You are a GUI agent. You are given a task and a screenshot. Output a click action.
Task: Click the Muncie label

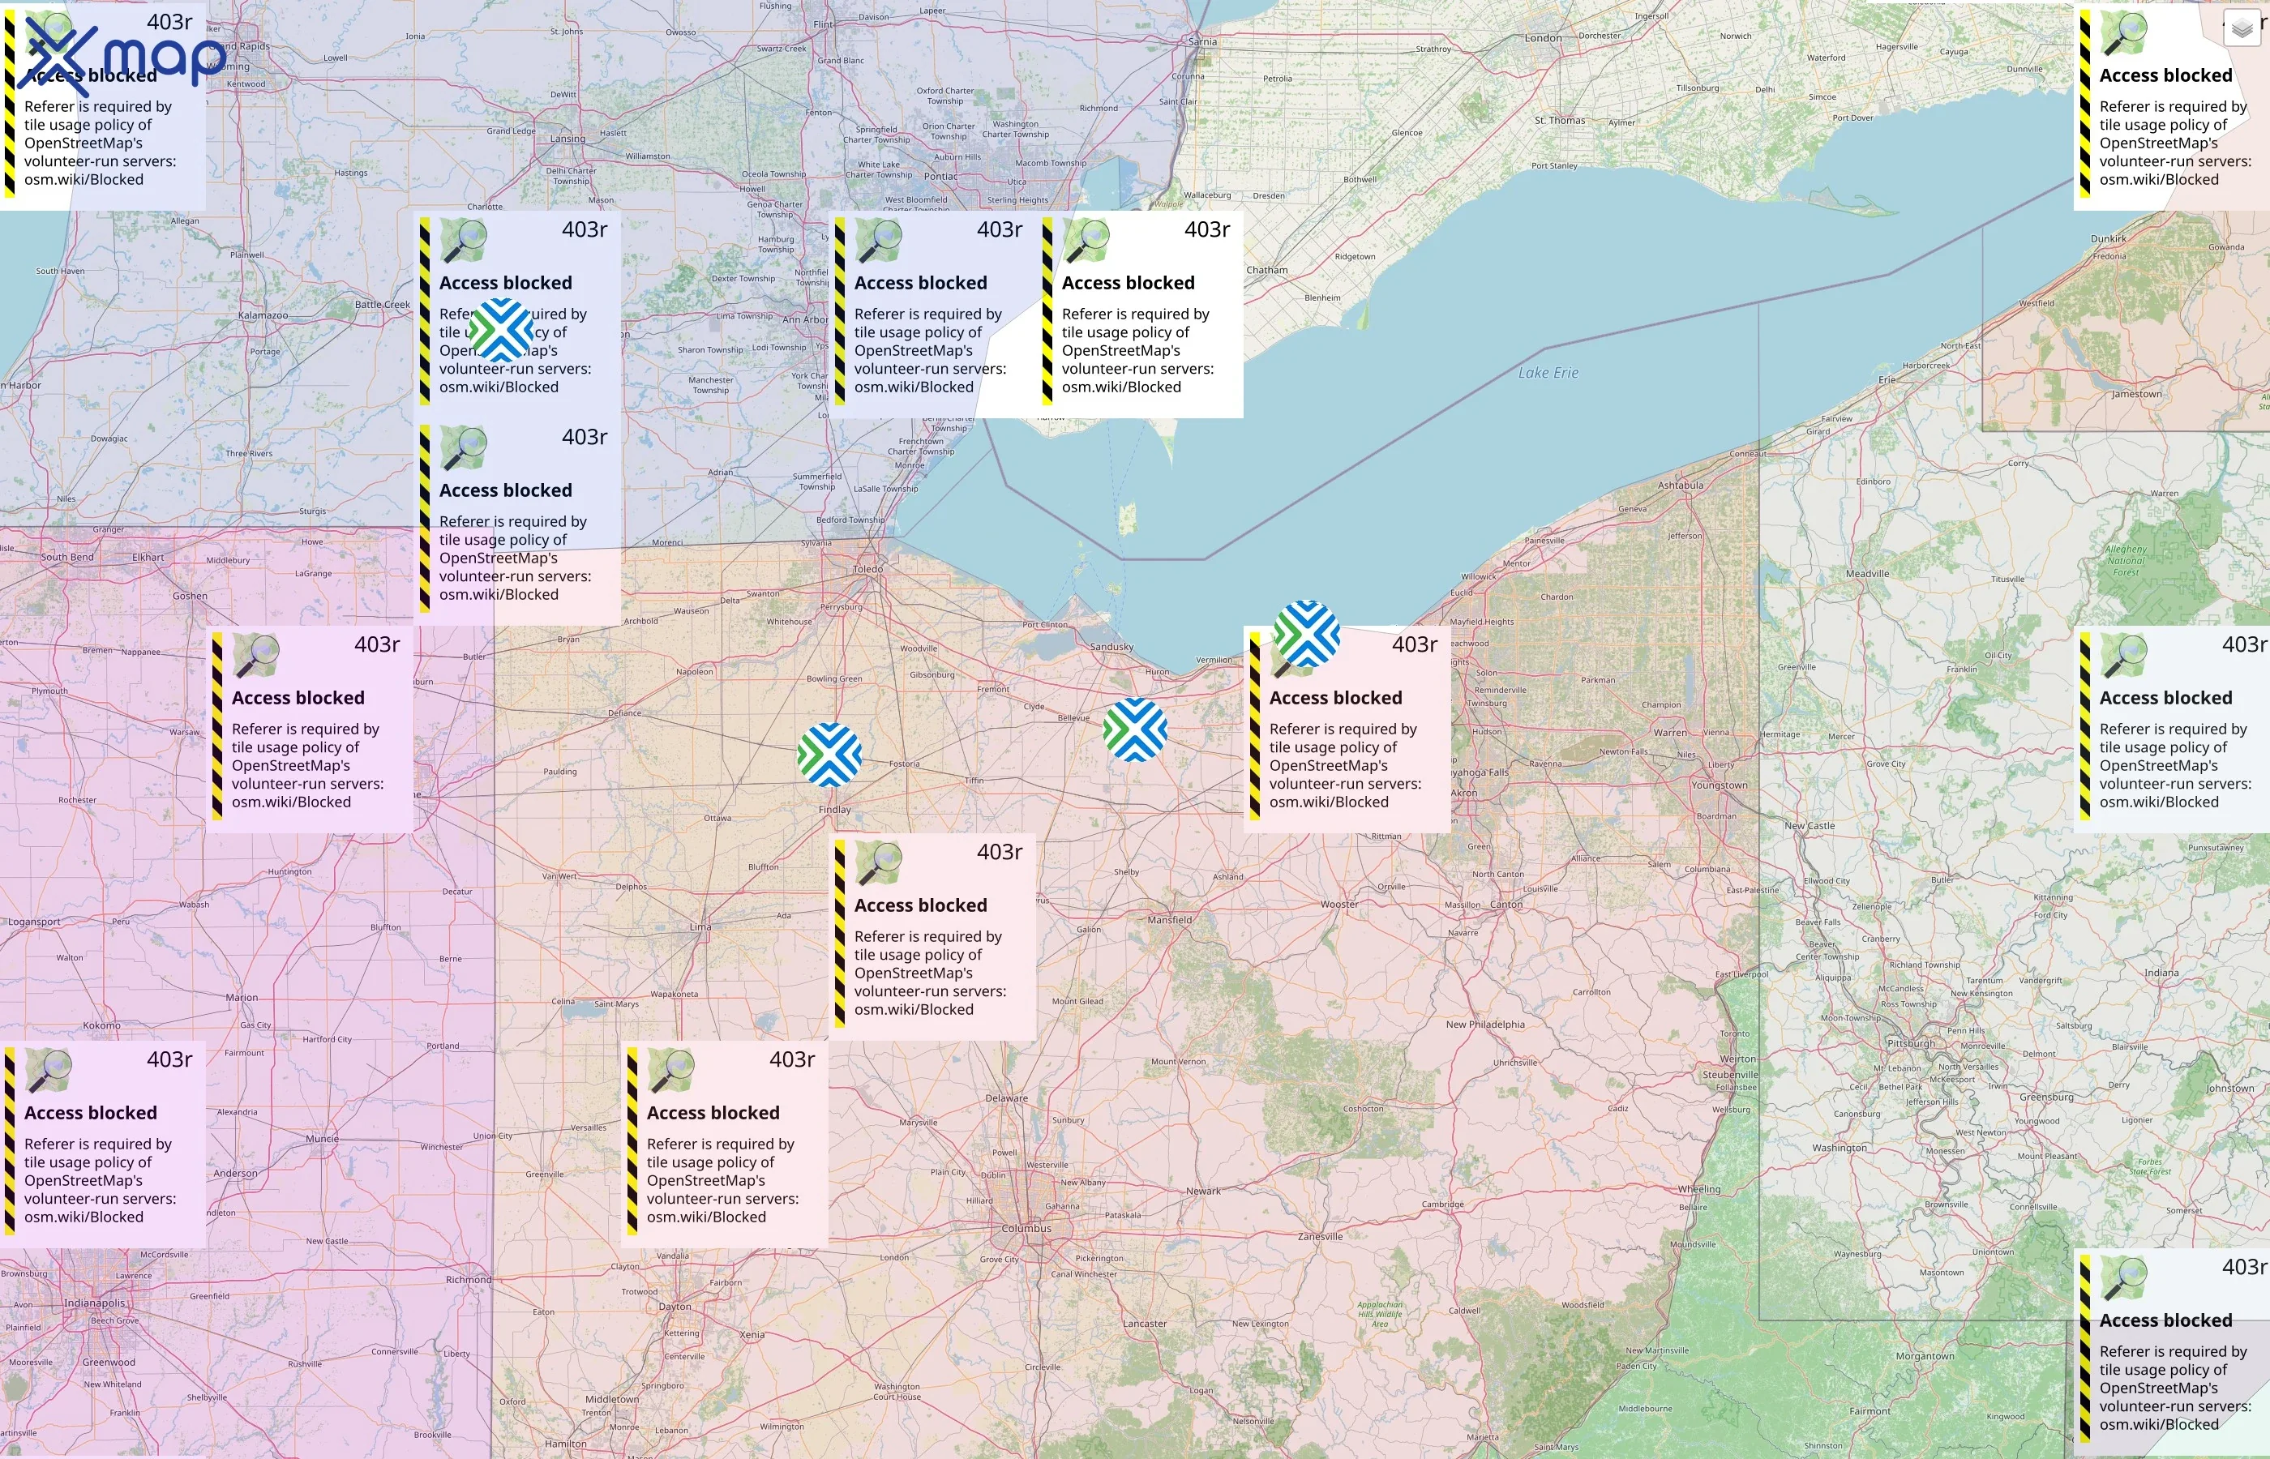click(322, 1139)
